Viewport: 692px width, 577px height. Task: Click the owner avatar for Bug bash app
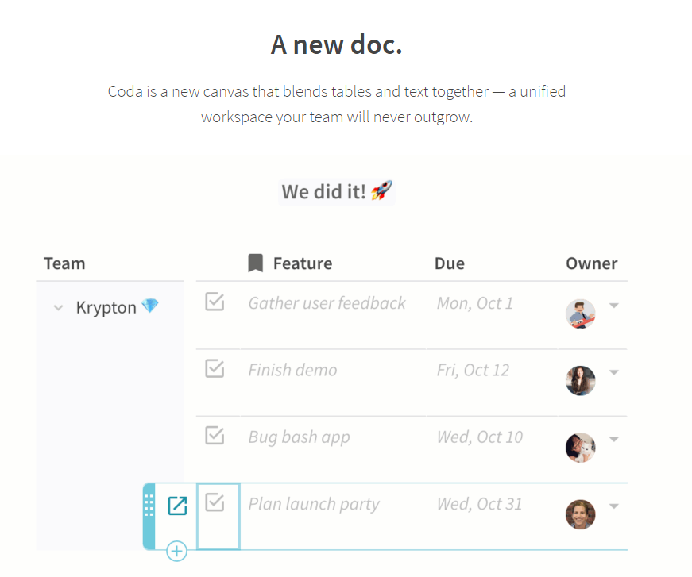point(580,447)
